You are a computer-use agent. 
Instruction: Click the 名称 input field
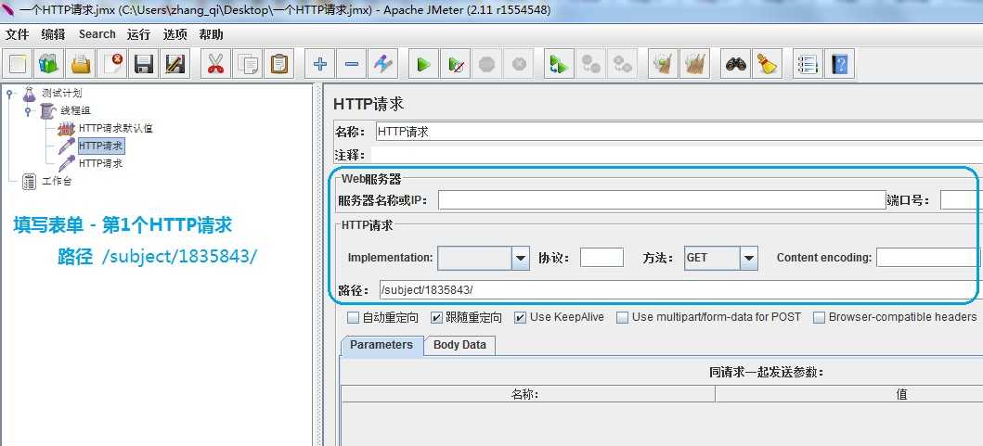click(679, 132)
